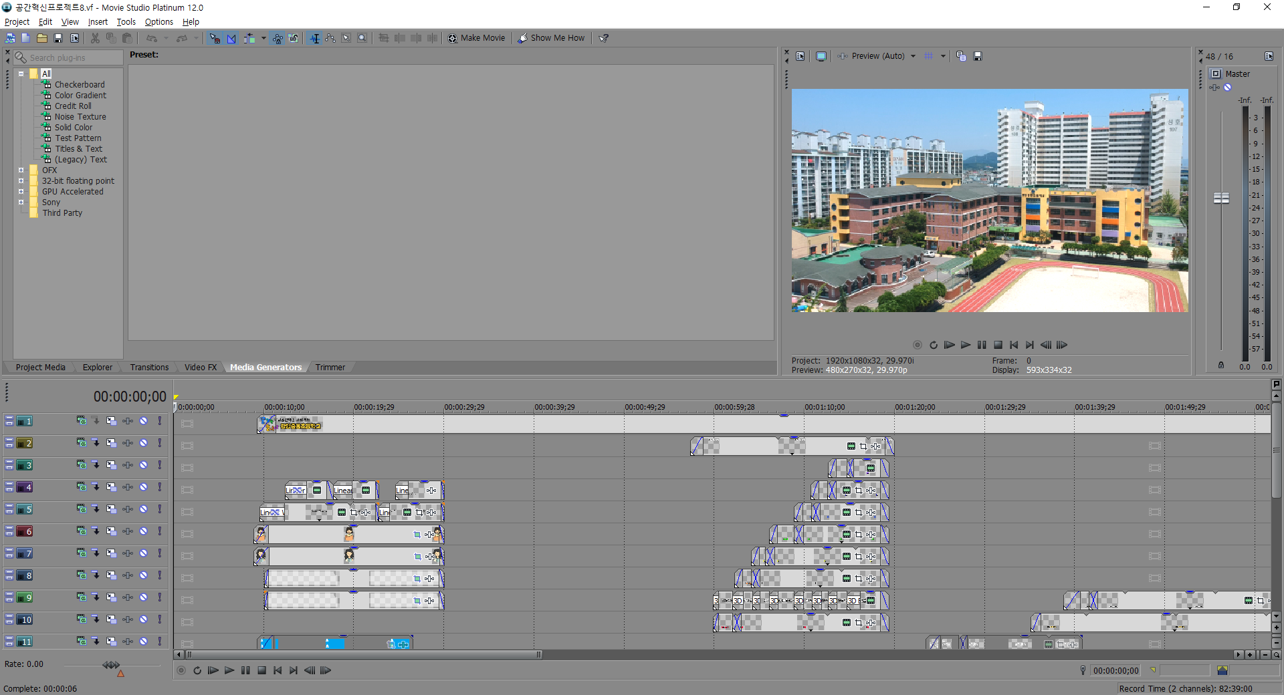
Task: Open track motion on track 4
Action: click(111, 487)
